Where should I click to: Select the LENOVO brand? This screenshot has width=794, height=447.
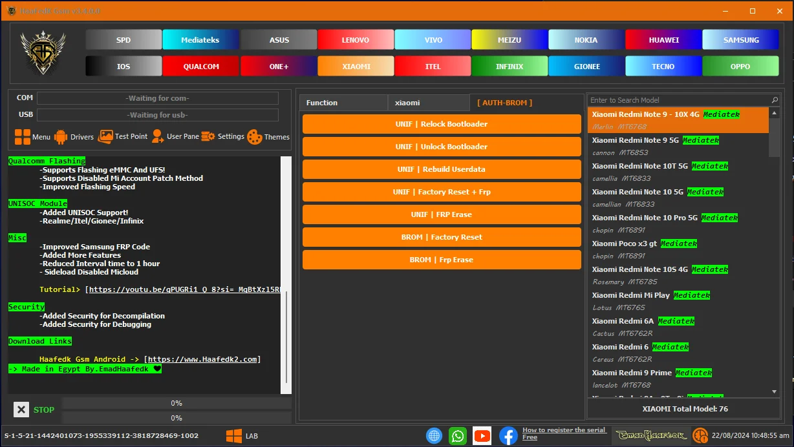pos(356,40)
